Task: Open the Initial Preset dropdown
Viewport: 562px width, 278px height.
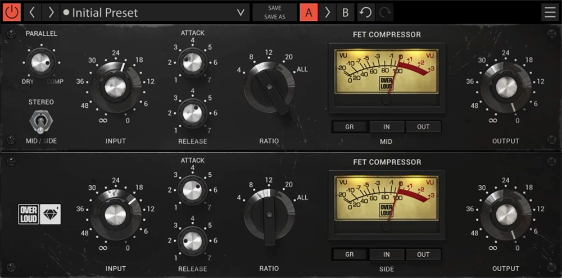Action: (155, 12)
